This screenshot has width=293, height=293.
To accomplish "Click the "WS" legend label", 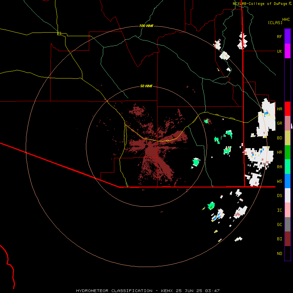I will click(279, 181).
